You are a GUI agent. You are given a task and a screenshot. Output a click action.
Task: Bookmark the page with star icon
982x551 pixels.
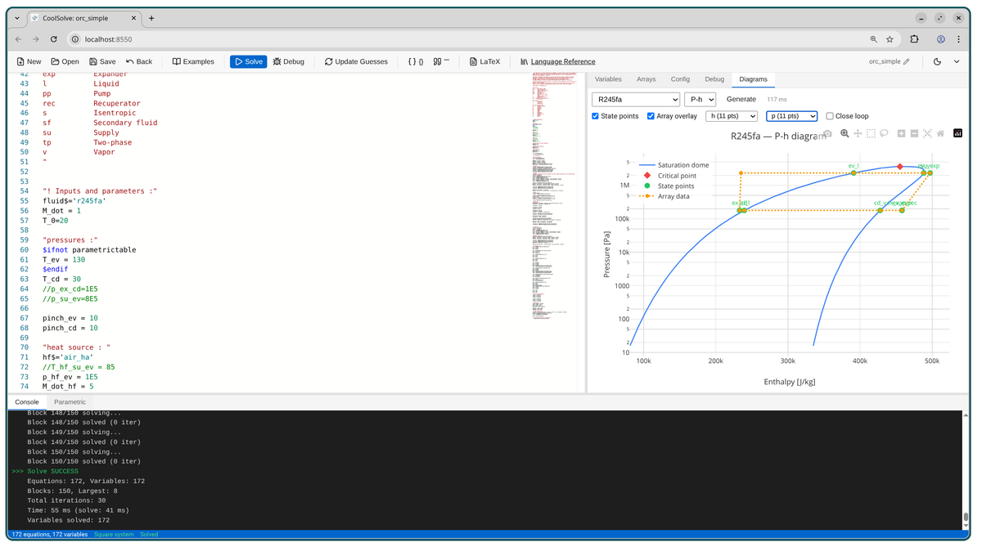click(890, 39)
